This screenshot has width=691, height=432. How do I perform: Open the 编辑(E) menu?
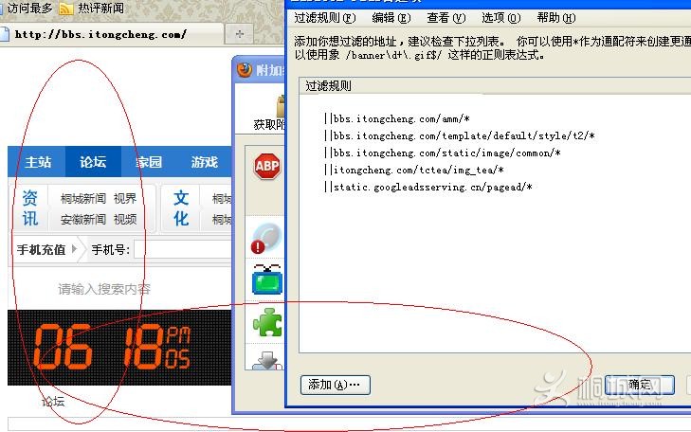(391, 18)
